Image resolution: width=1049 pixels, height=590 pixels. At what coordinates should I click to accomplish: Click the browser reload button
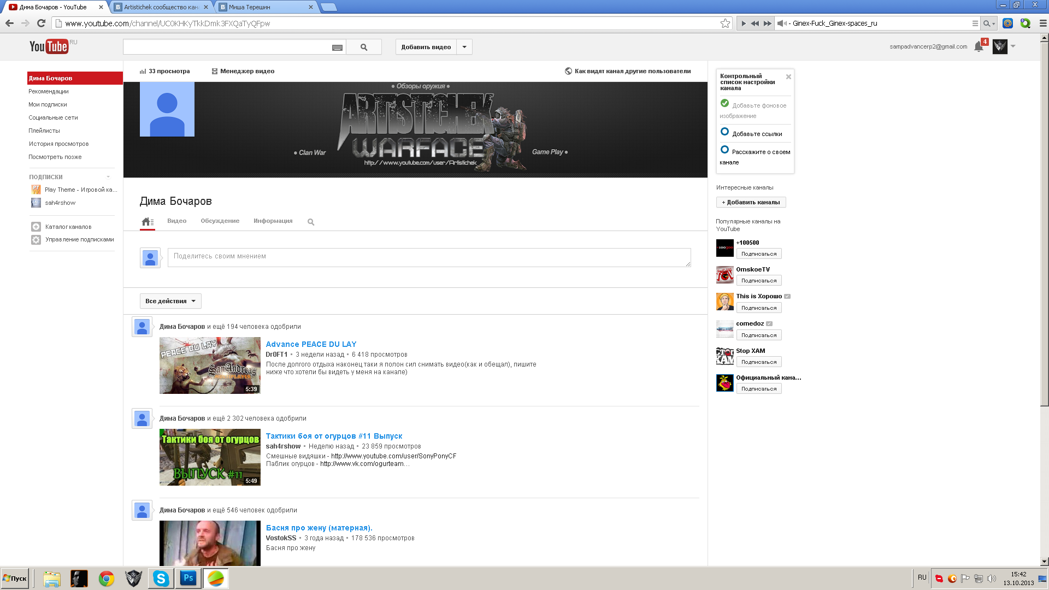click(x=41, y=23)
